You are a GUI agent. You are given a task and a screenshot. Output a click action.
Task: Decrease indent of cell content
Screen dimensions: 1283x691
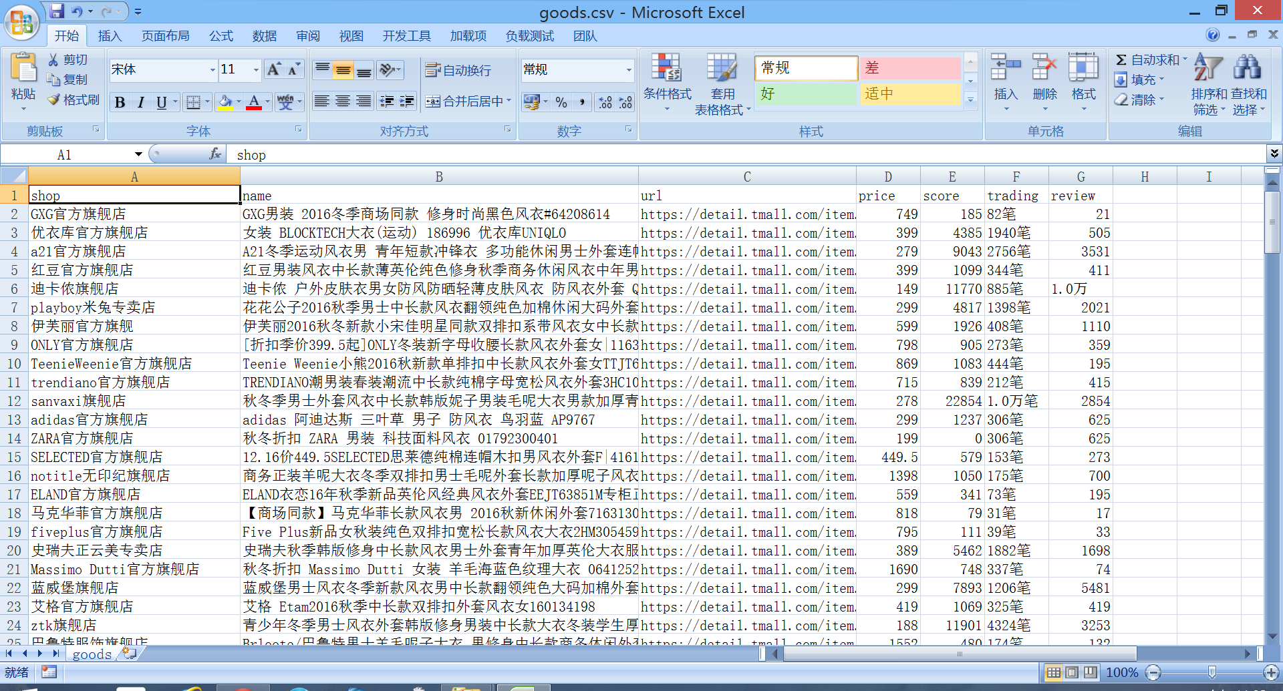pyautogui.click(x=386, y=101)
